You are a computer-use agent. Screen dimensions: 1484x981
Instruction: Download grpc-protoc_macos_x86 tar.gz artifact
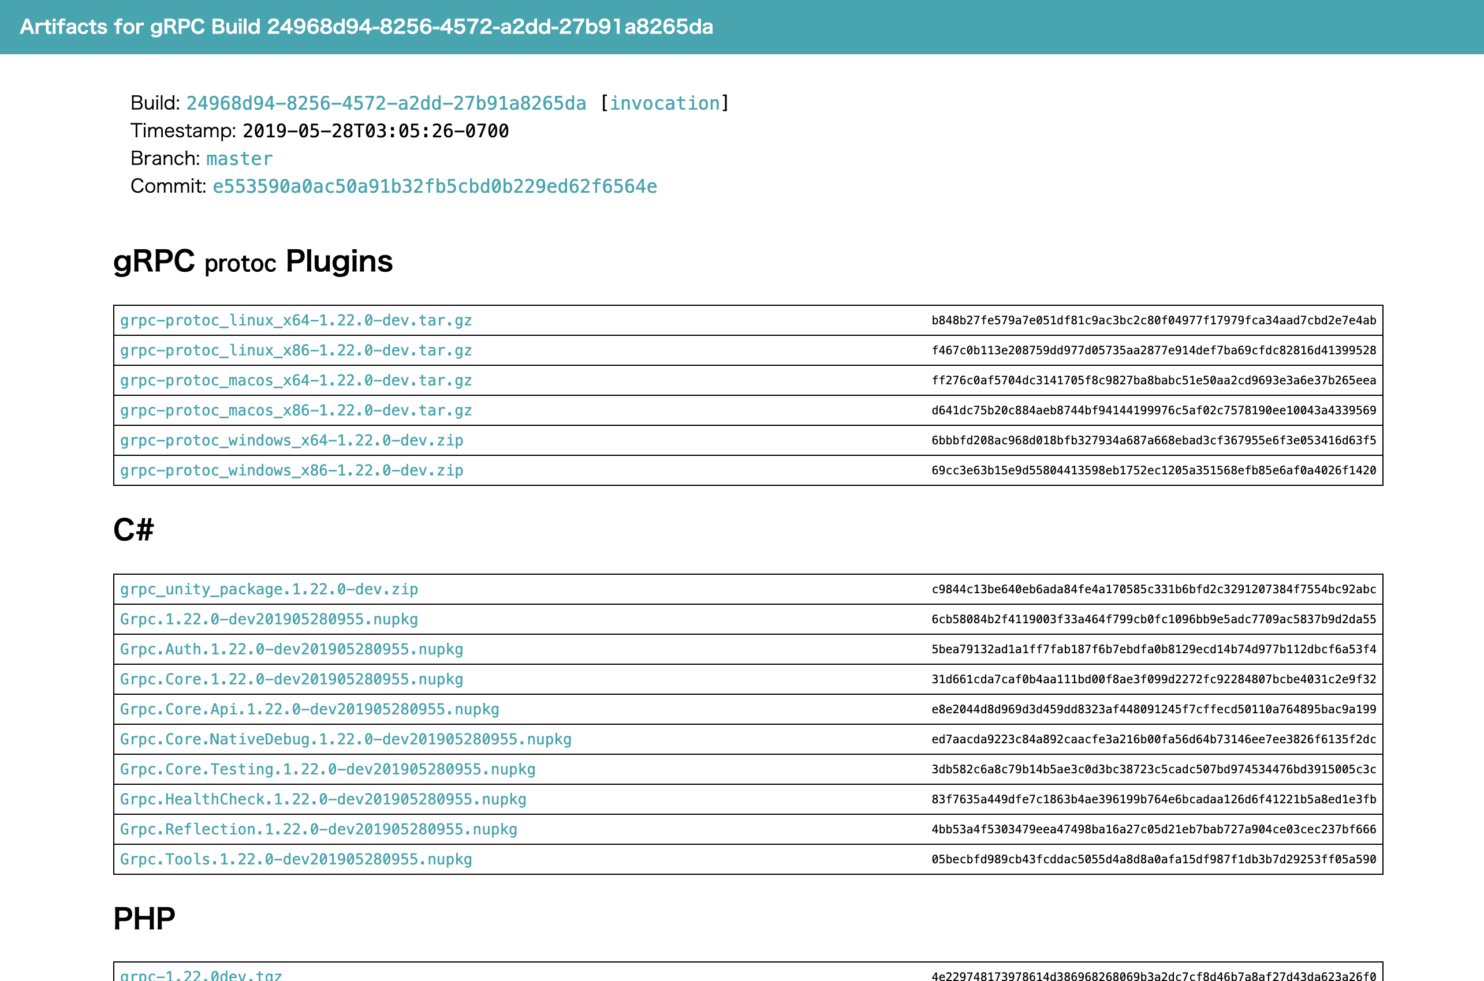pyautogui.click(x=296, y=410)
